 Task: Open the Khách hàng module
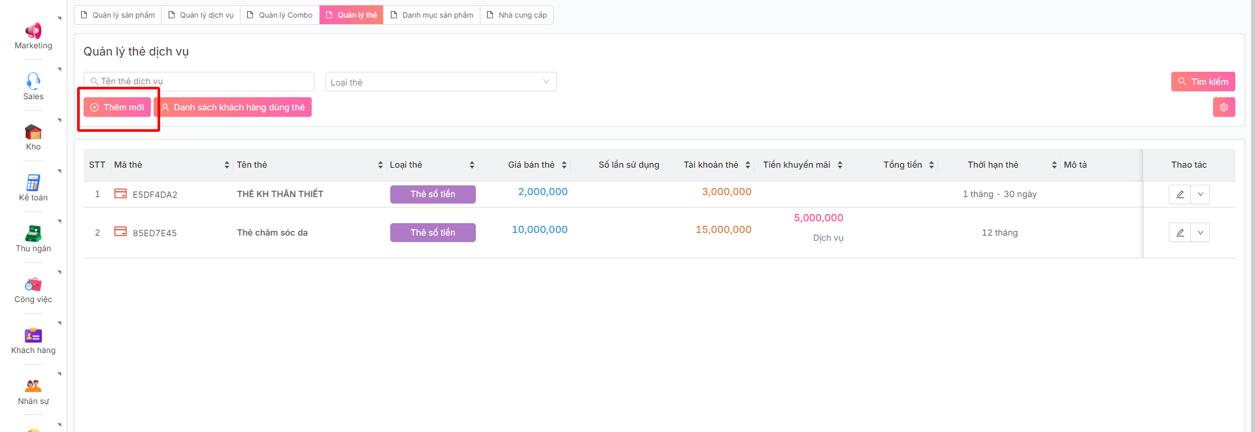[33, 340]
